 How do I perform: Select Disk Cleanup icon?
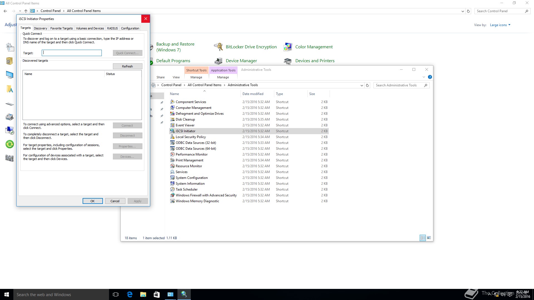pyautogui.click(x=172, y=119)
